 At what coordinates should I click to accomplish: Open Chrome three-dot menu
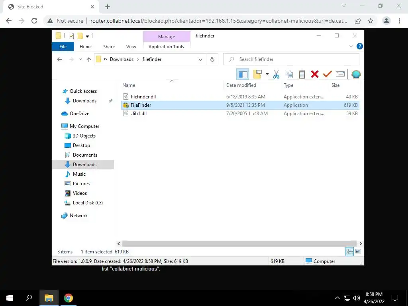pos(399,21)
